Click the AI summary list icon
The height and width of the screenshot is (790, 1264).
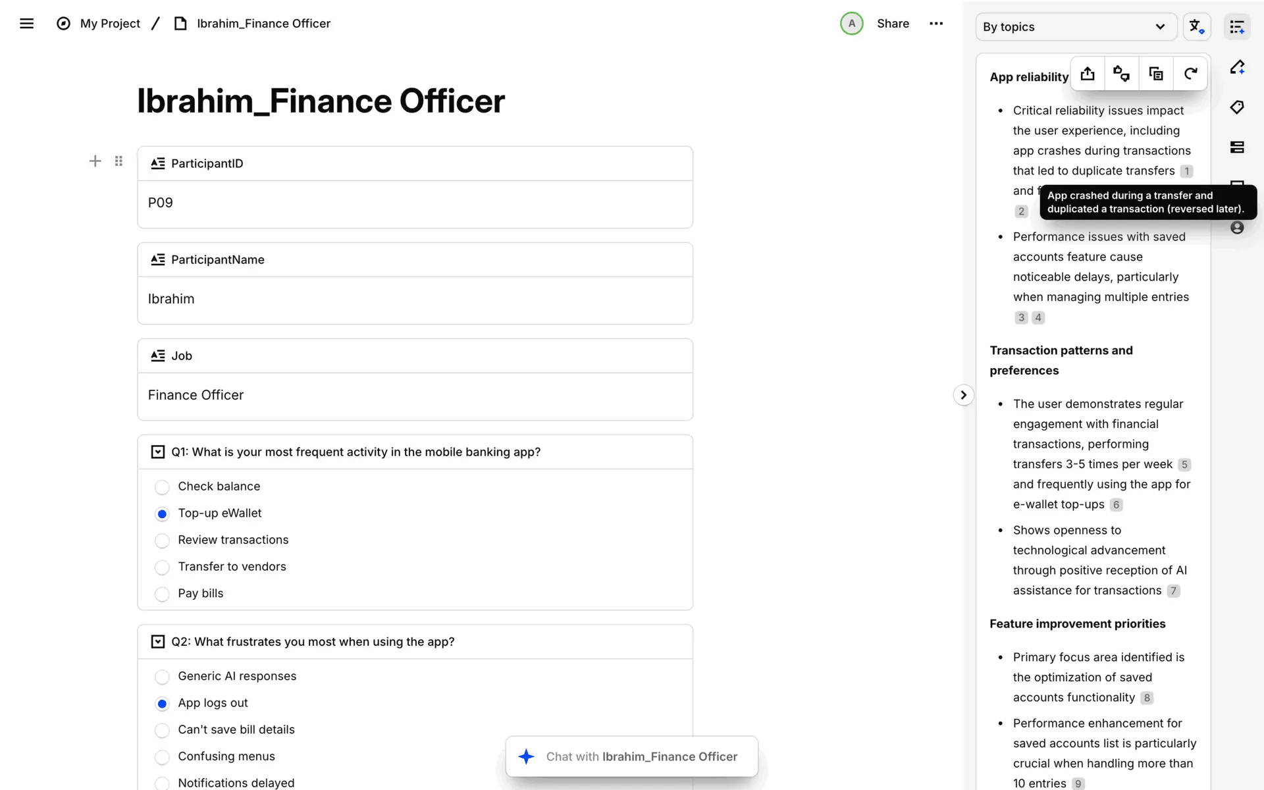coord(1237,27)
